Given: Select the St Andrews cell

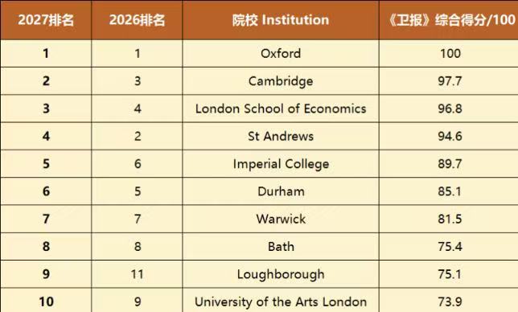Looking at the screenshot, I should pyautogui.click(x=281, y=137).
